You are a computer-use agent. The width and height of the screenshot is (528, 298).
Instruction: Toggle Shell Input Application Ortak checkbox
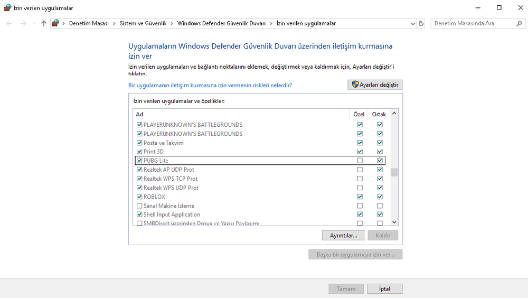click(380, 215)
